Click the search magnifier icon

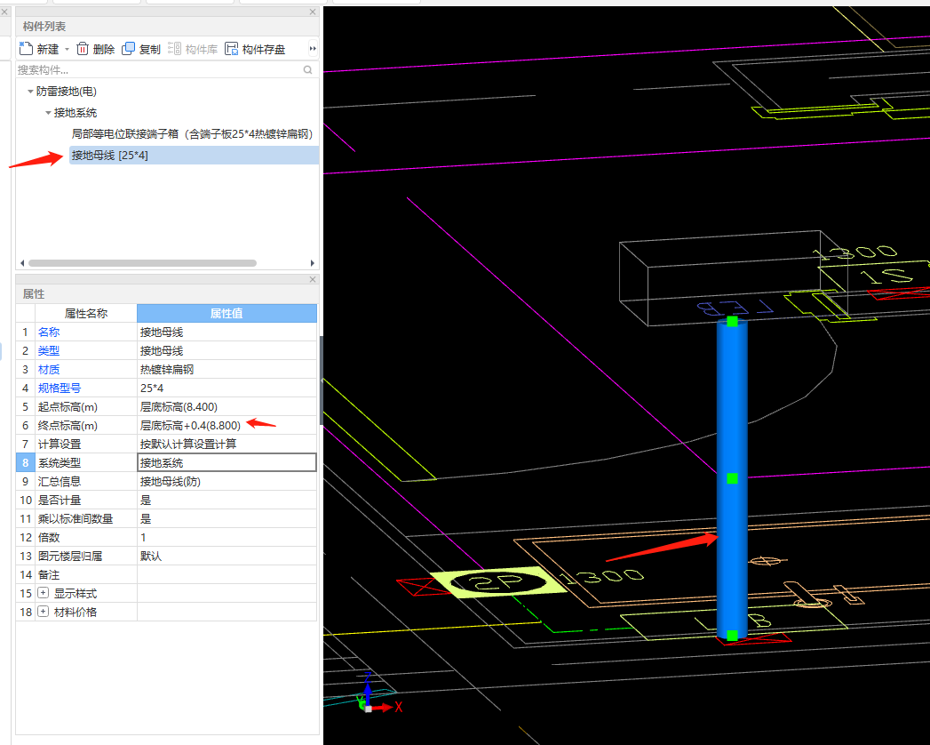[x=308, y=70]
